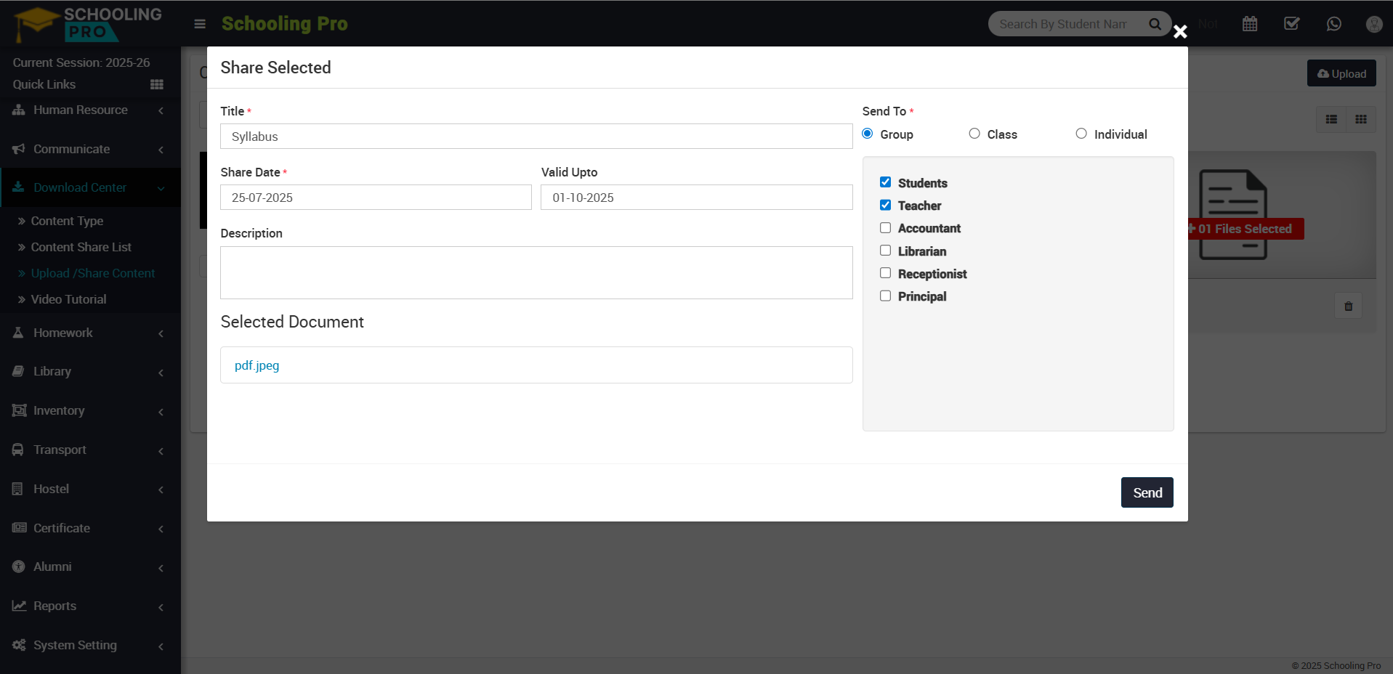Image resolution: width=1393 pixels, height=674 pixels.
Task: Uncheck the Teacher checkbox
Action: [885, 205]
